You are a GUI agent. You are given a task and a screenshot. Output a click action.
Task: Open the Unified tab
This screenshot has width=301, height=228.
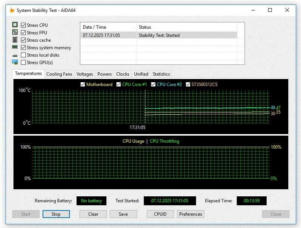click(141, 74)
